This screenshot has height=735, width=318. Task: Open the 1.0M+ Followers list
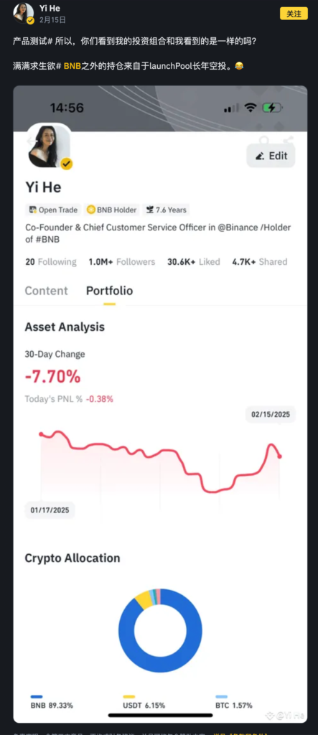[122, 261]
